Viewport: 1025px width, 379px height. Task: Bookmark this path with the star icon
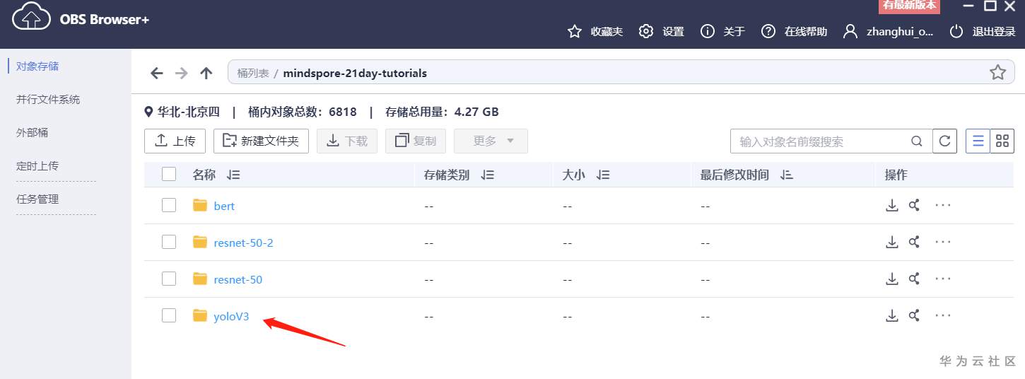997,72
